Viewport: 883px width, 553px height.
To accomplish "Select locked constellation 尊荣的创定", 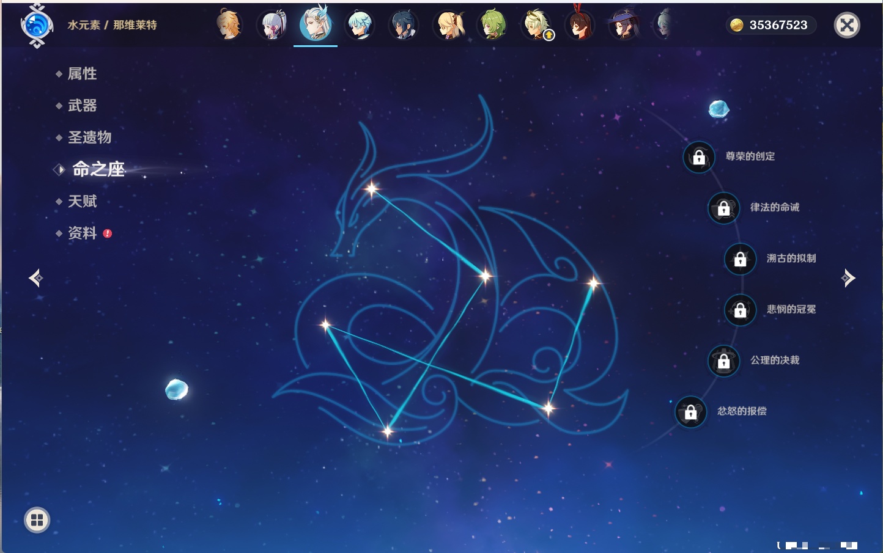I will [699, 158].
